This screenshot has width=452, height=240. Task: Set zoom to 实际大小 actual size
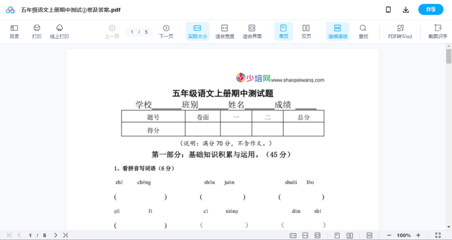tap(197, 31)
